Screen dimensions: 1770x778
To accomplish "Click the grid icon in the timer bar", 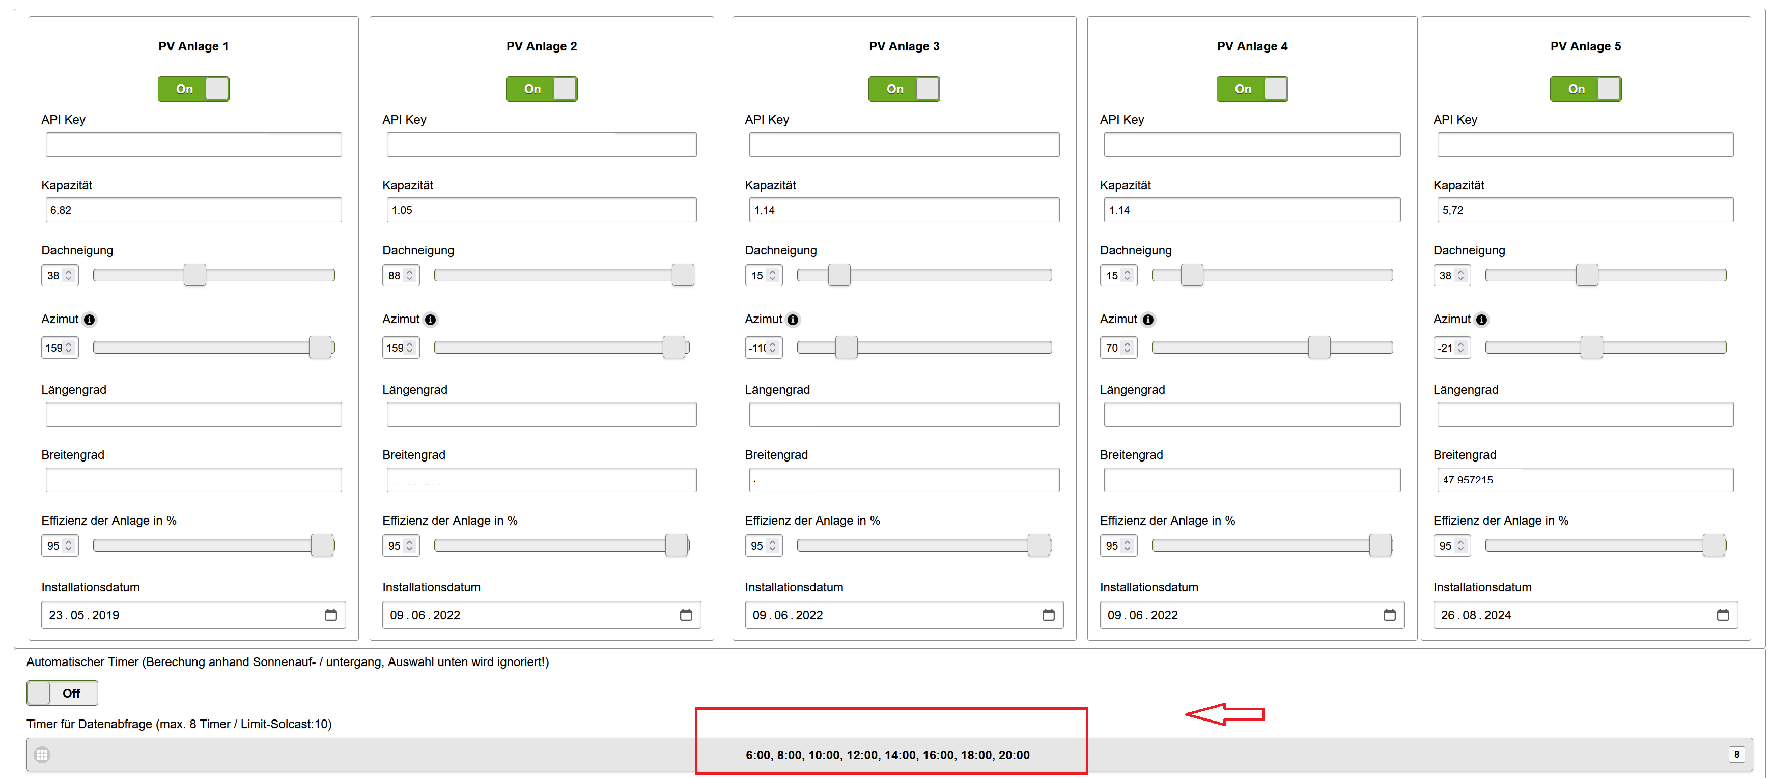I will (x=42, y=755).
